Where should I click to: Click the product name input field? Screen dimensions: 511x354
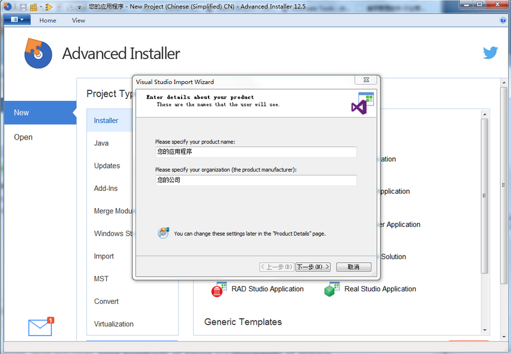pyautogui.click(x=255, y=152)
